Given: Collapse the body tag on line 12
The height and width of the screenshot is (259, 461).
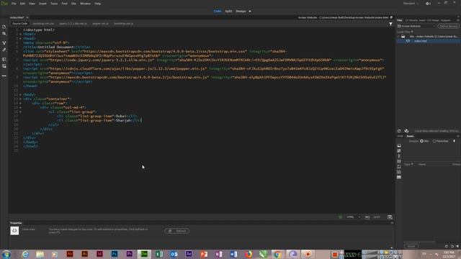Looking at the screenshot, I should tap(20, 94).
